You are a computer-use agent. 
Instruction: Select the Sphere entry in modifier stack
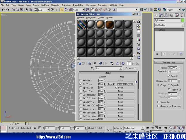click(169, 30)
